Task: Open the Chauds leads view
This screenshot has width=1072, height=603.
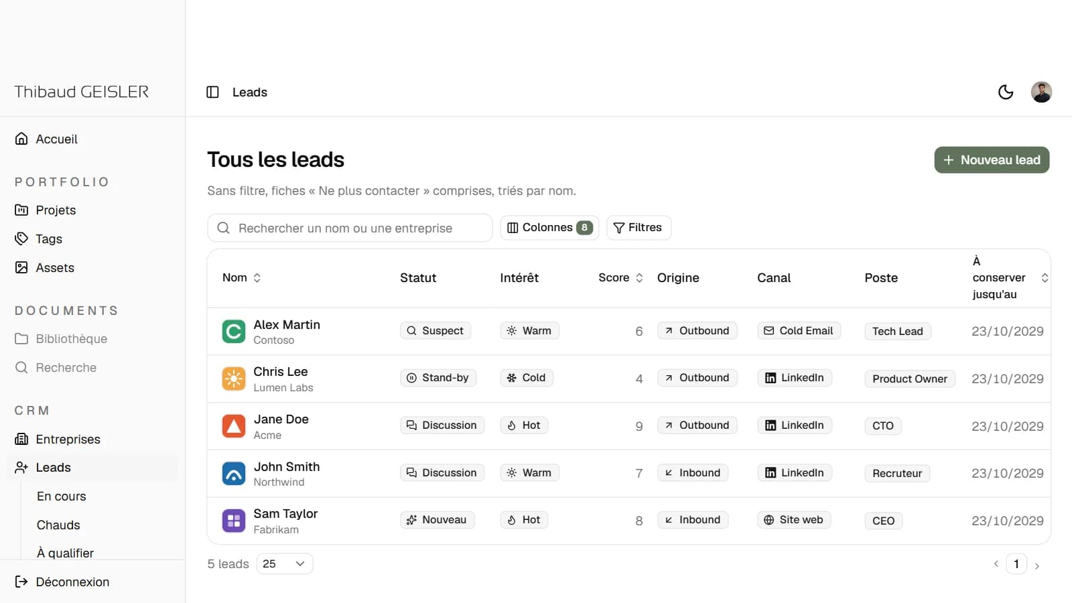Action: pos(58,525)
